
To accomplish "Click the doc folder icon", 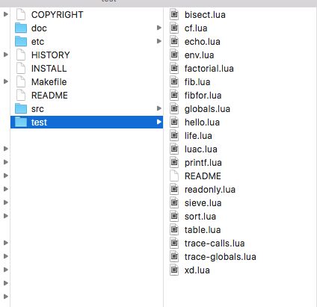I will pyautogui.click(x=21, y=28).
